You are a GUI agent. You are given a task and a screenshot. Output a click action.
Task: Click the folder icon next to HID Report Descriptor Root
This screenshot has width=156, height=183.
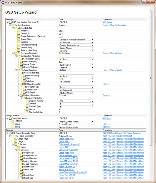[x=10, y=133]
